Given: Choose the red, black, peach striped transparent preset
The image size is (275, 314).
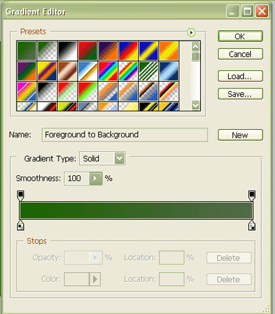Looking at the screenshot, I should [168, 91].
